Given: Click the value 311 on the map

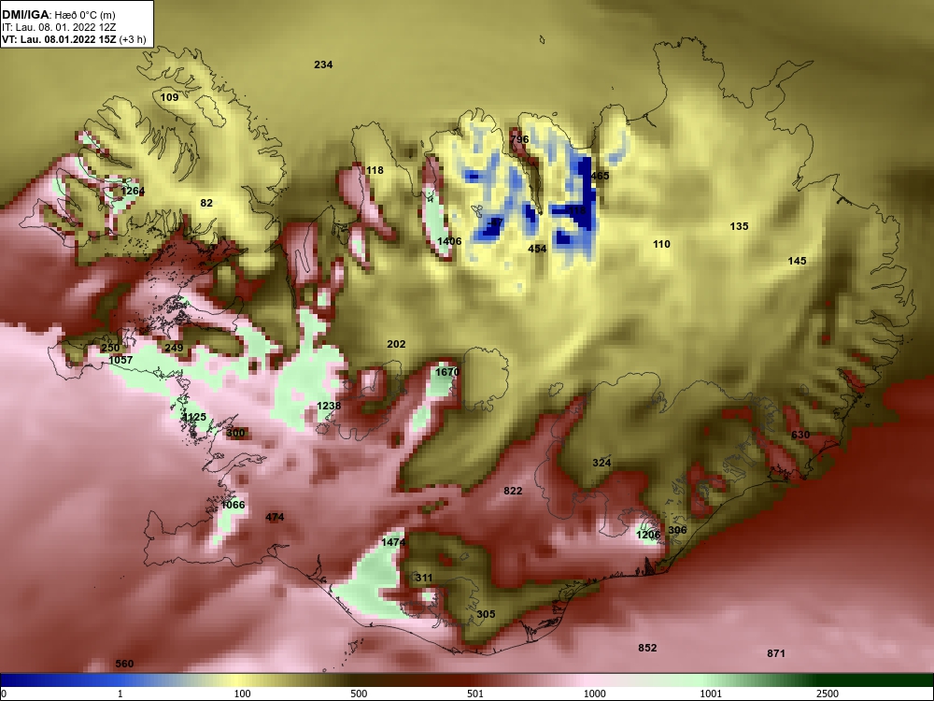Looking at the screenshot, I should [x=424, y=577].
